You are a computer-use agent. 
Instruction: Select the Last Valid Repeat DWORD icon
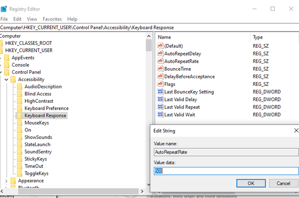coord(160,107)
